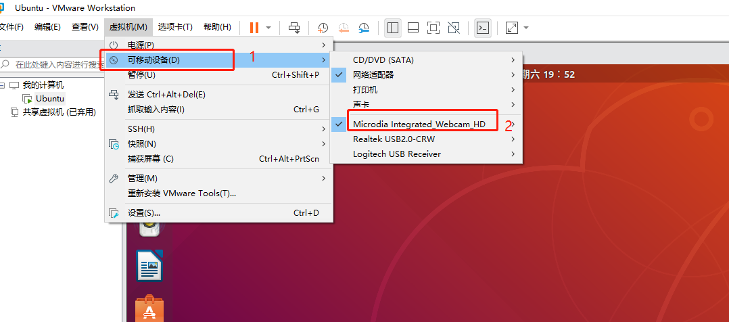Click the orange pause virtual machine button
729x322 pixels.
(x=254, y=28)
